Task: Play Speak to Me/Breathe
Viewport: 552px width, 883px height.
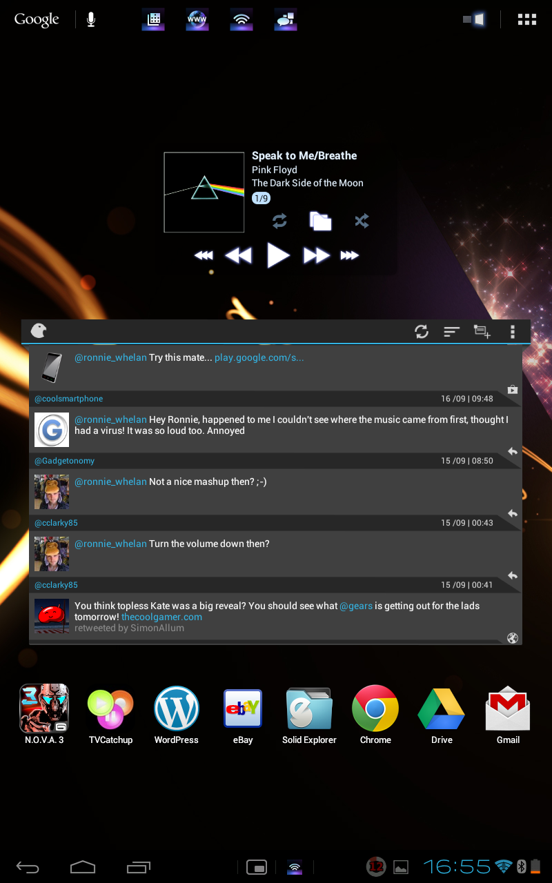Action: pyautogui.click(x=278, y=255)
